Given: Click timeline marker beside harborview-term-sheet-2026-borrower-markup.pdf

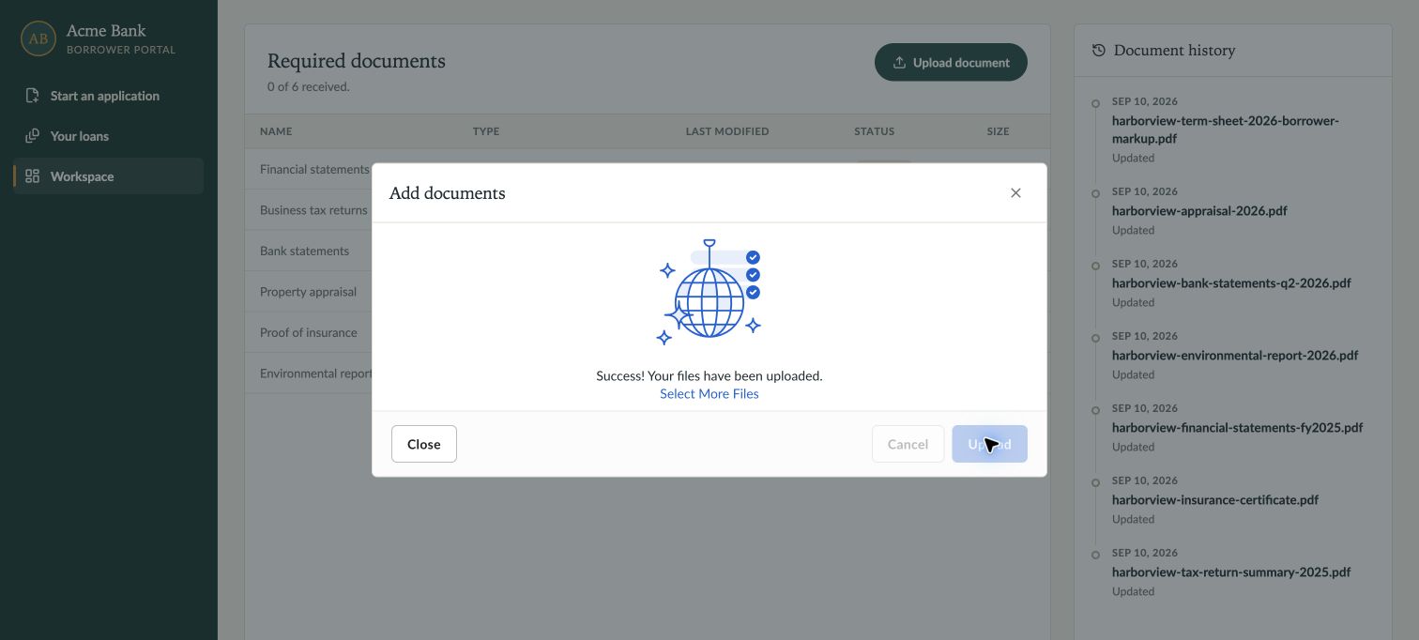Looking at the screenshot, I should [1095, 104].
